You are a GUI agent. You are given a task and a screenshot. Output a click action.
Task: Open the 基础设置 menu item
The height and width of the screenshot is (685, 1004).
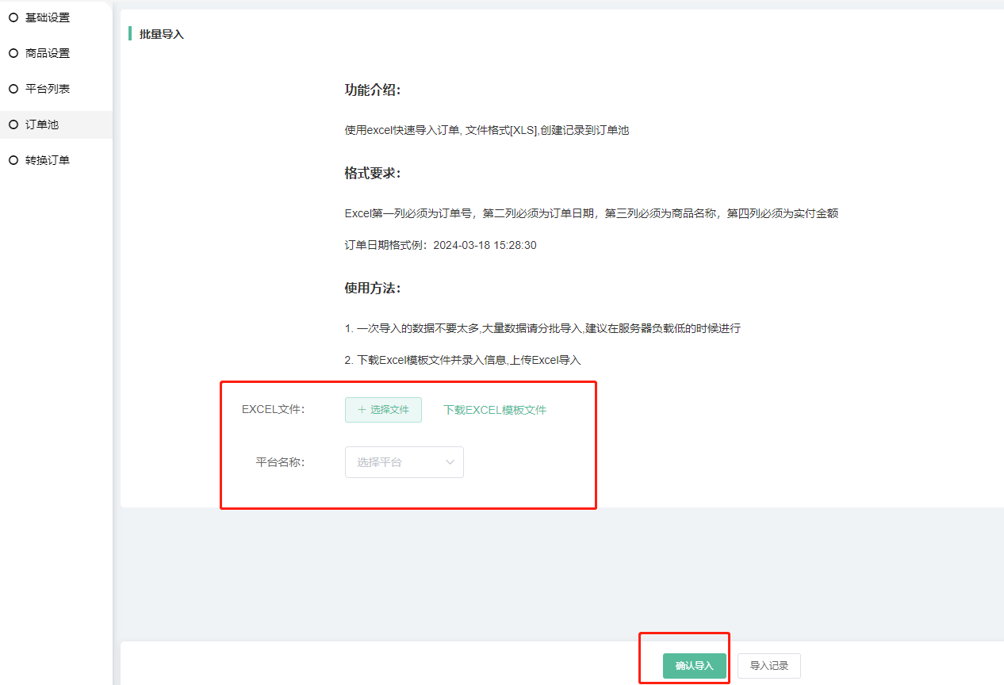pyautogui.click(x=48, y=17)
